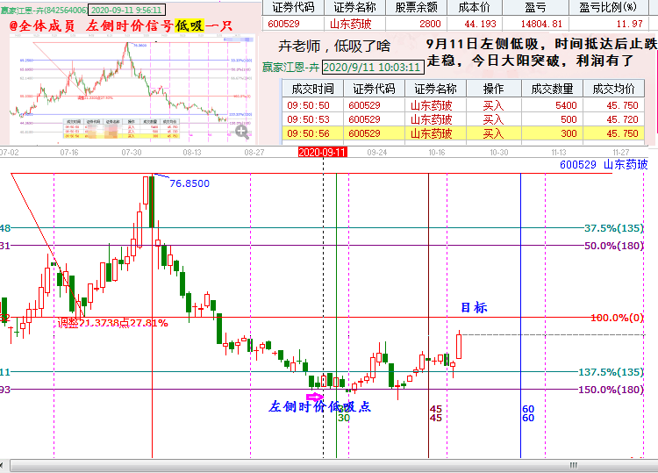
Task: Click the 600529 山东药玻 stock title on chart
Action: pyautogui.click(x=604, y=164)
